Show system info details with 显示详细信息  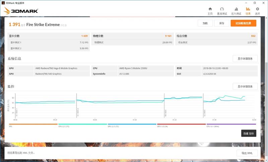pos(245,59)
